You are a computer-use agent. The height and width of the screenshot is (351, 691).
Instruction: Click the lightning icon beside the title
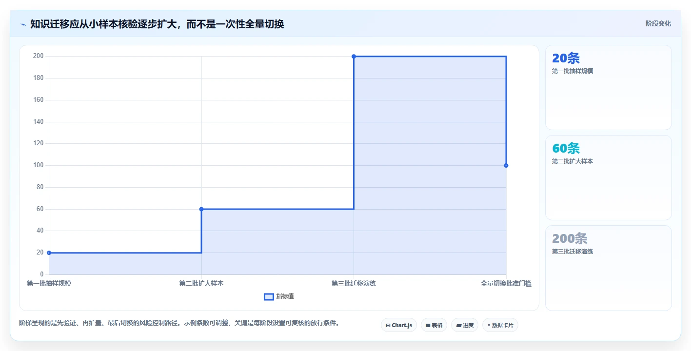click(23, 24)
